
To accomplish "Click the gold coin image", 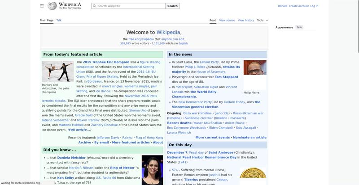I will pyautogui.click(x=253, y=176).
